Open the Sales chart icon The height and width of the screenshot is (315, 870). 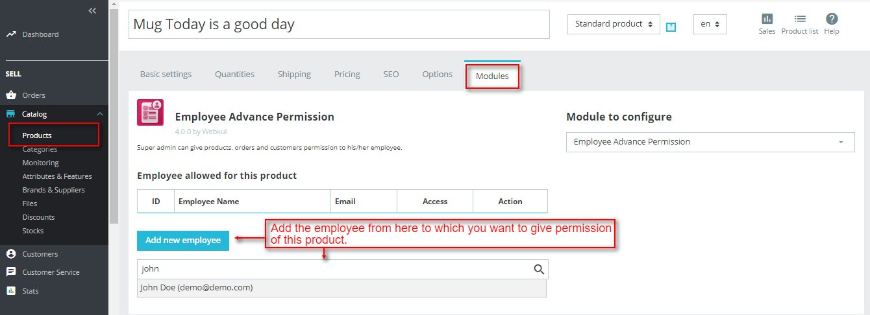[767, 19]
